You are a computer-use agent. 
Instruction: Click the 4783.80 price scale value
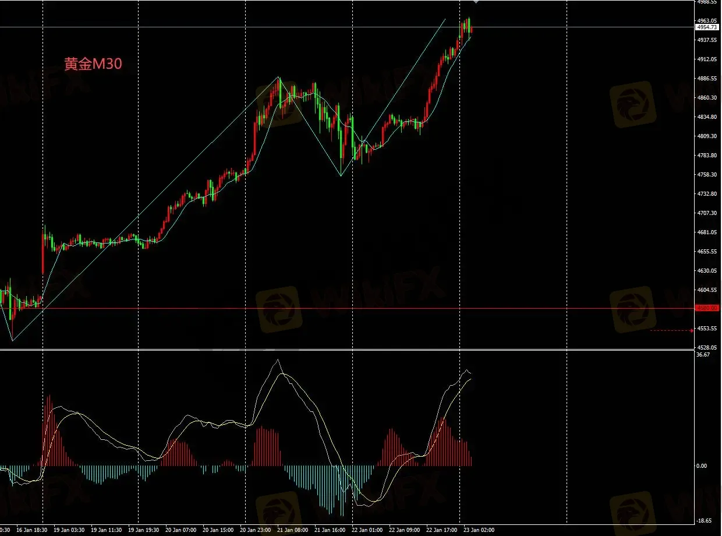pos(708,155)
